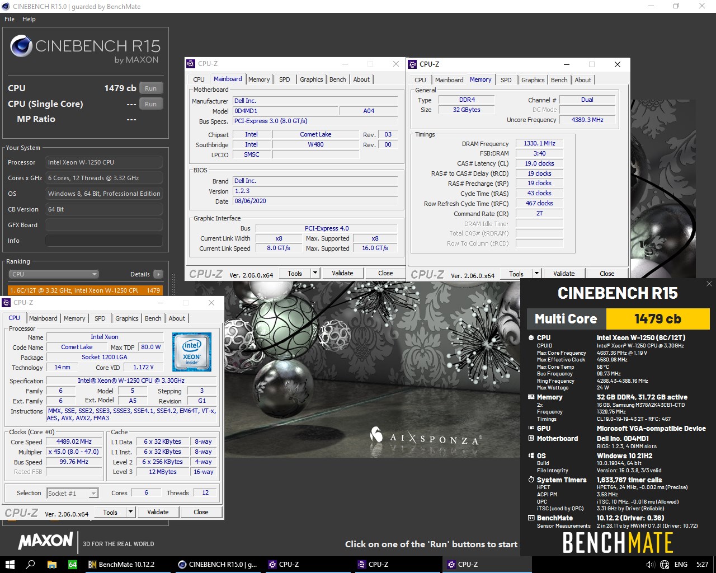Open Mainboard tab in Memory CPU-Z window

449,80
